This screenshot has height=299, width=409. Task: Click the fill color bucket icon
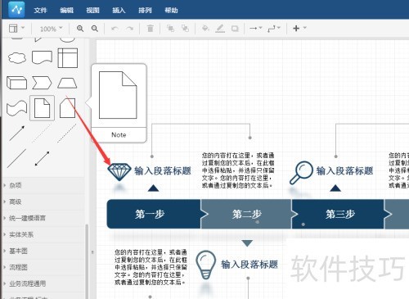click(205, 28)
